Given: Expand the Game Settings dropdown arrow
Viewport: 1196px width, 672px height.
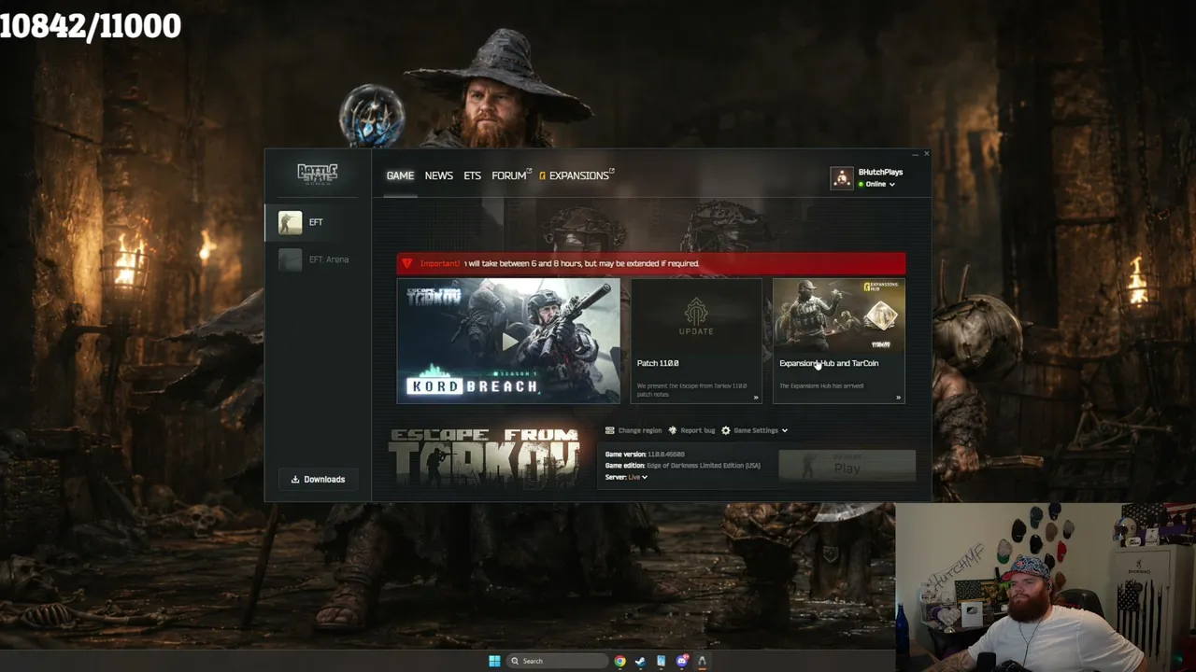Looking at the screenshot, I should pos(784,430).
